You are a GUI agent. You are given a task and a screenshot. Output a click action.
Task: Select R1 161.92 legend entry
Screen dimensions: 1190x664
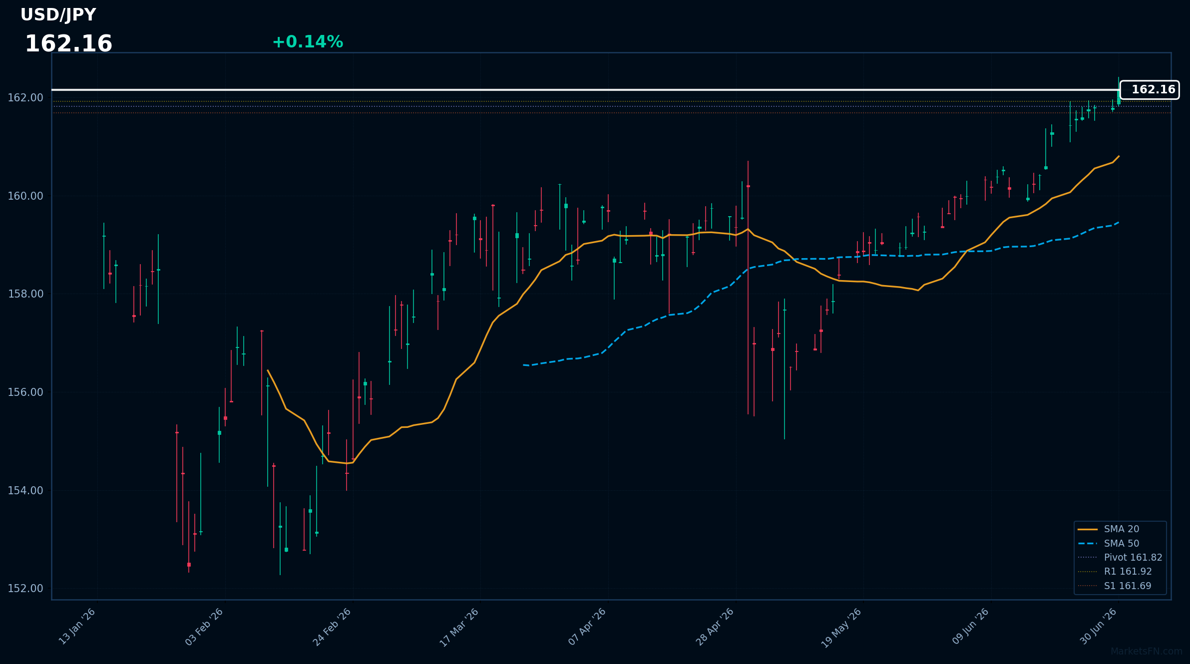click(1115, 572)
